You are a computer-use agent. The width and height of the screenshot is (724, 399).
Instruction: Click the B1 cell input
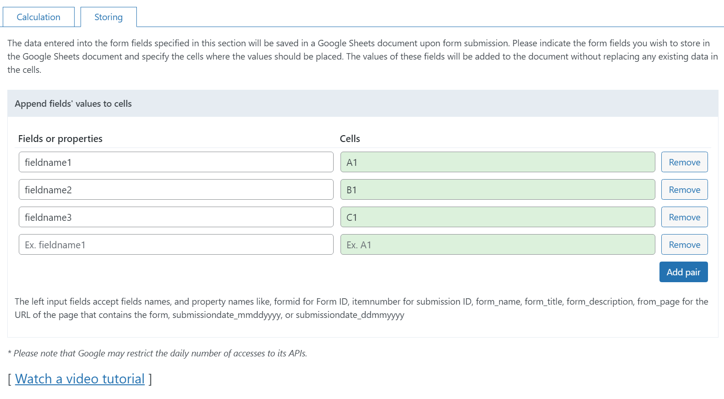[x=497, y=190]
